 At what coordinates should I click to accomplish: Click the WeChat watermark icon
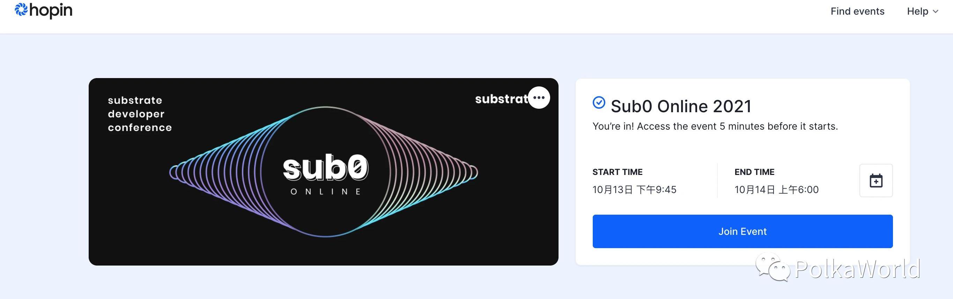(773, 267)
